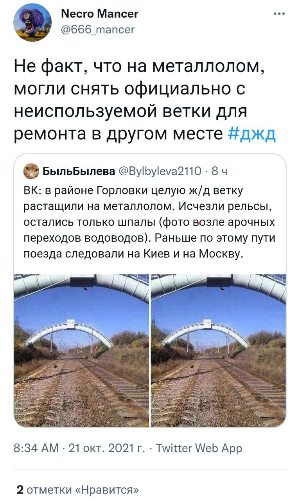Open the three-dot more options menu
The width and height of the screenshot is (300, 501).
pos(280,14)
